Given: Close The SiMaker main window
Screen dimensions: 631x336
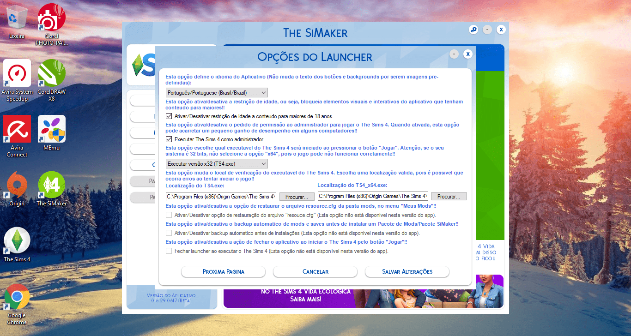Looking at the screenshot, I should [x=501, y=30].
